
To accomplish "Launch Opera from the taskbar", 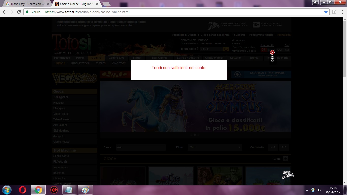I will (x=23, y=190).
